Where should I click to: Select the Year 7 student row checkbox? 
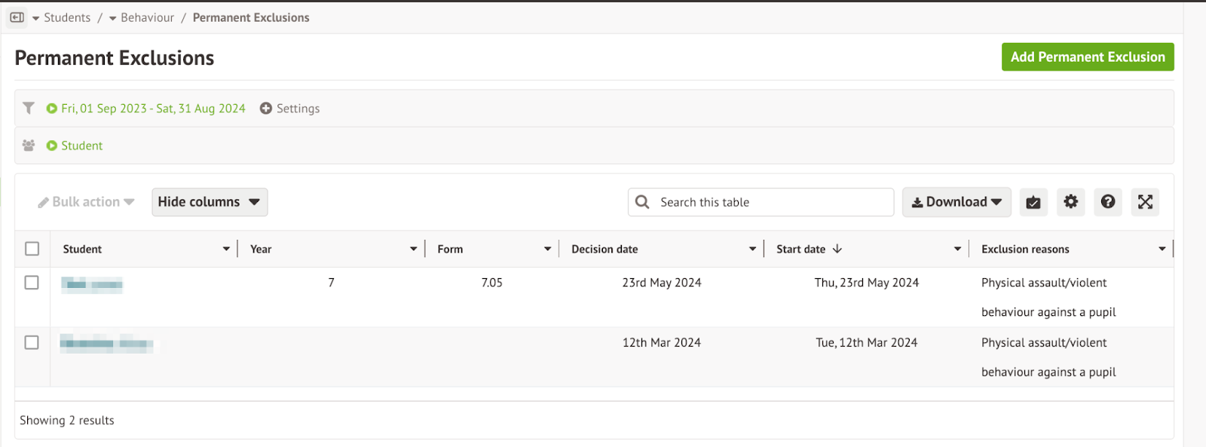click(32, 283)
